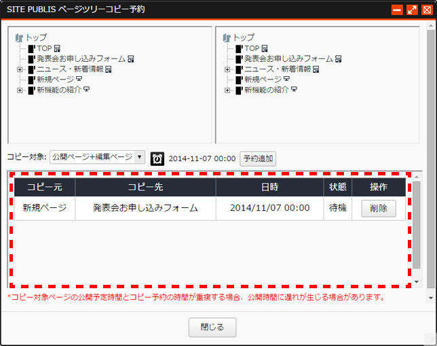Image resolution: width=437 pixels, height=346 pixels.
Task: Click status icon beside 新規ページ in left tree
Action: [79, 79]
